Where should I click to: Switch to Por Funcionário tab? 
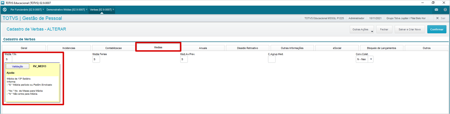[26, 10]
